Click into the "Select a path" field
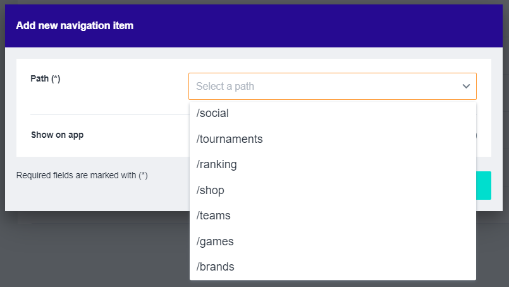 coord(316,86)
